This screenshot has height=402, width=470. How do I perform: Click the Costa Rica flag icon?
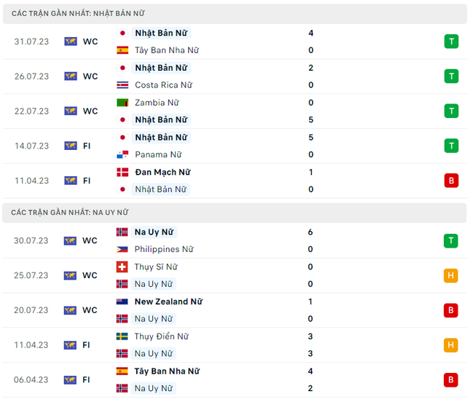click(122, 85)
